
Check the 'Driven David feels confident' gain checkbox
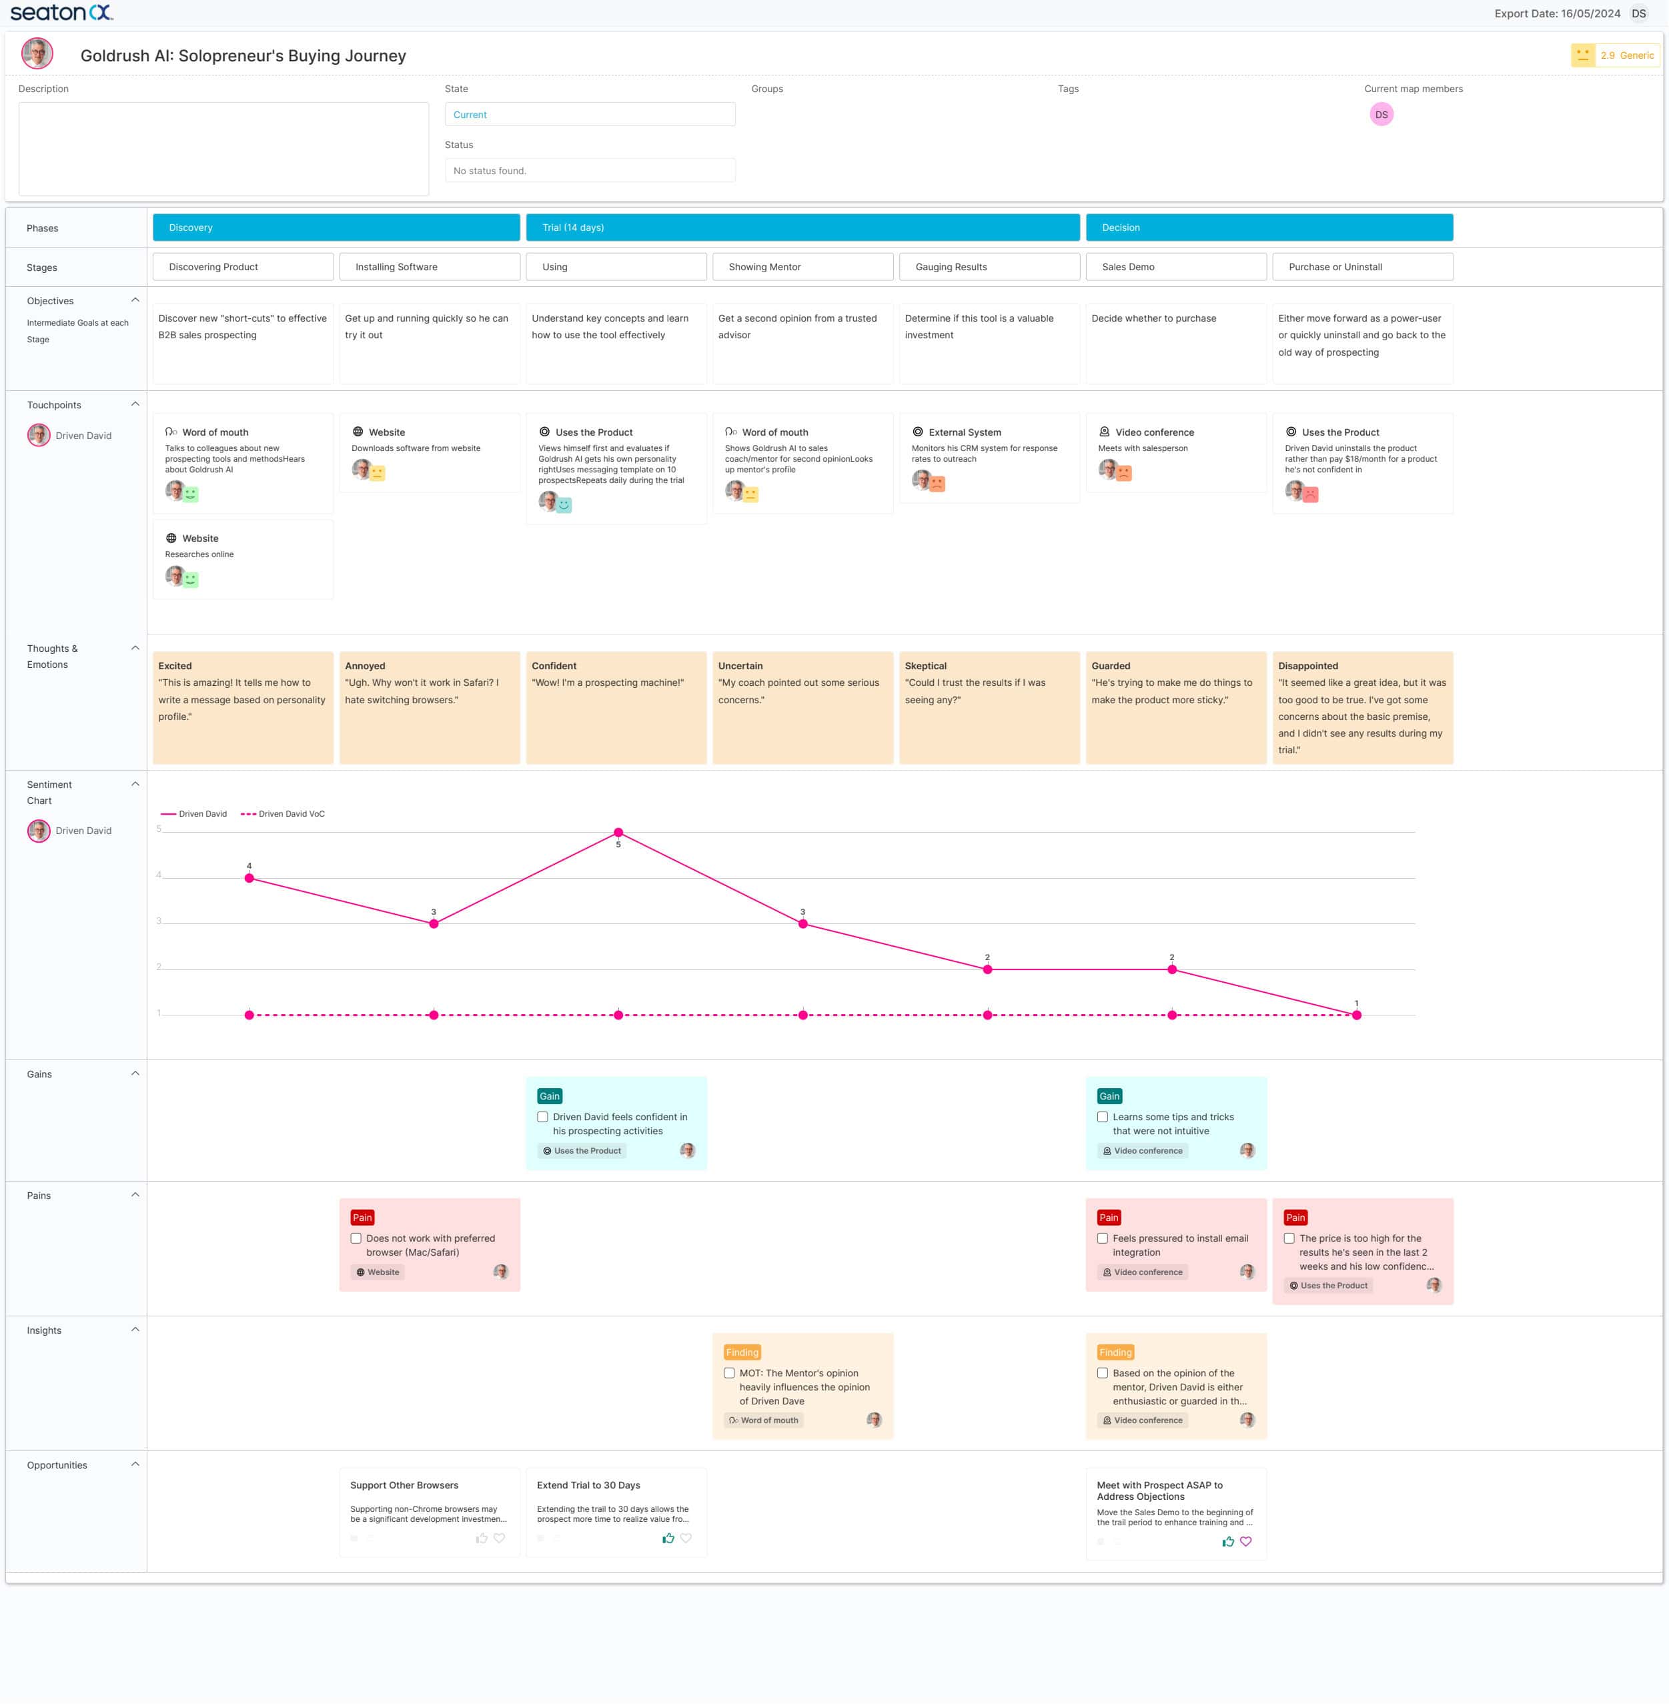tap(544, 1117)
